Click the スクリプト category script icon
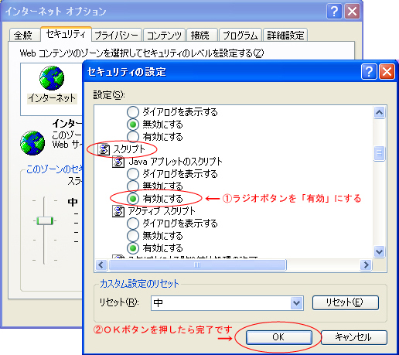 [104, 149]
